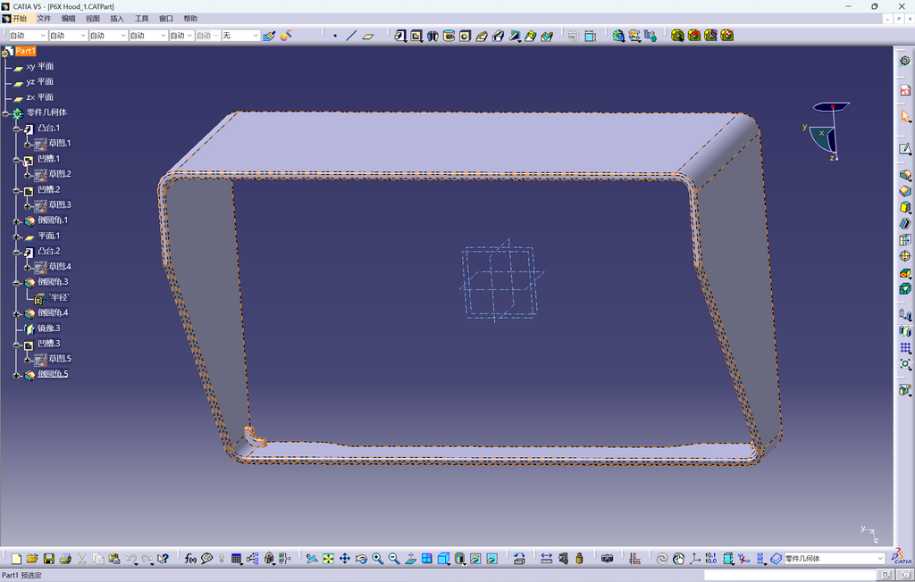Image resolution: width=915 pixels, height=582 pixels.
Task: Click the Normal View icon
Action: tap(410, 559)
